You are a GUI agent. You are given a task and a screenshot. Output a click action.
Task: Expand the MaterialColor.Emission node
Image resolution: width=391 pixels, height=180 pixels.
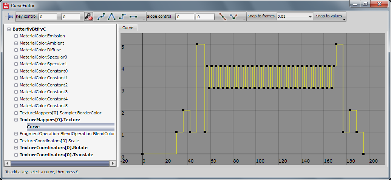click(x=16, y=36)
